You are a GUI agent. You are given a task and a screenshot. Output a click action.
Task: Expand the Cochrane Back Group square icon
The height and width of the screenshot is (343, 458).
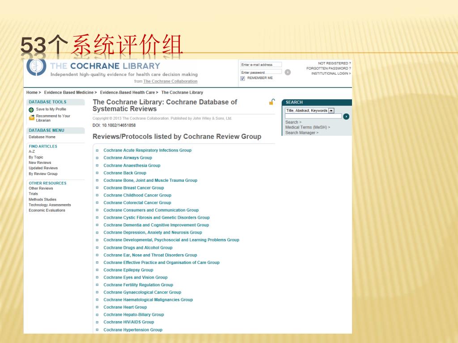97,173
